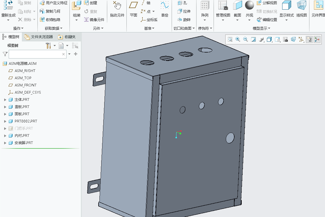The image size is (325, 217).
Task: Click Zoom Out icon in graphics toolbar
Action: [x=245, y=39]
